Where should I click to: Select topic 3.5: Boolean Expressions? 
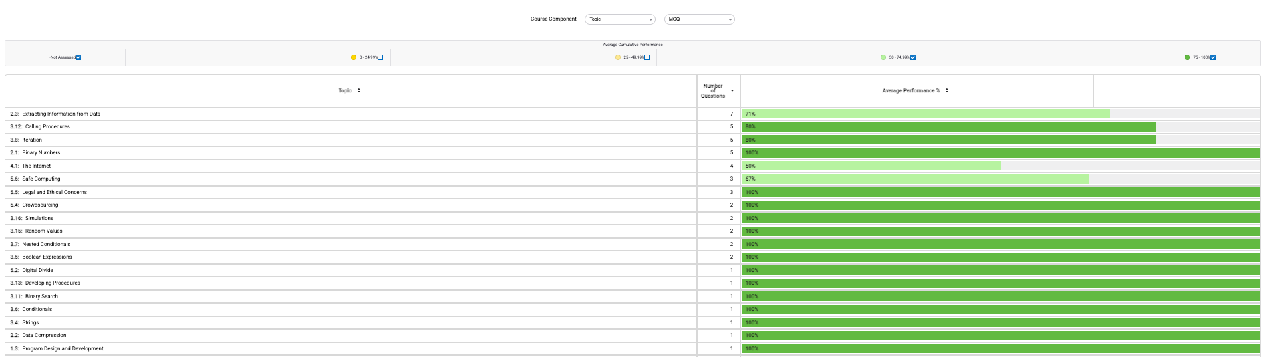pos(41,257)
